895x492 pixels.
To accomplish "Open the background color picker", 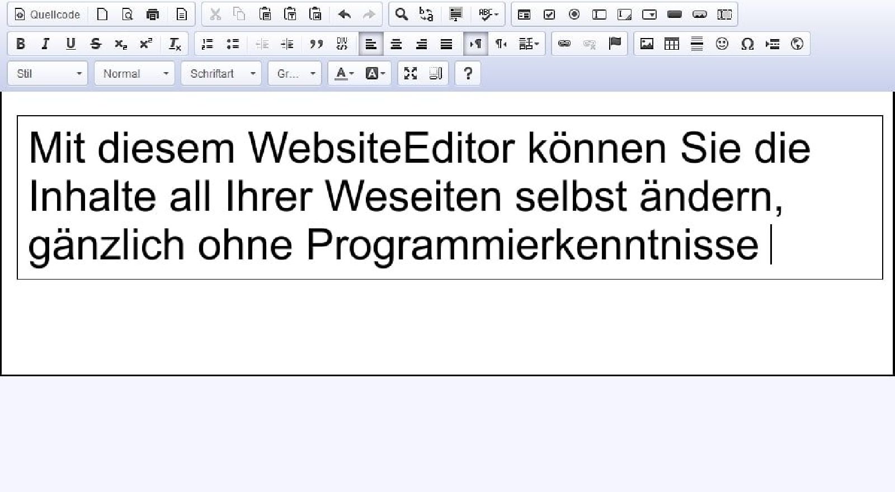I will click(375, 73).
